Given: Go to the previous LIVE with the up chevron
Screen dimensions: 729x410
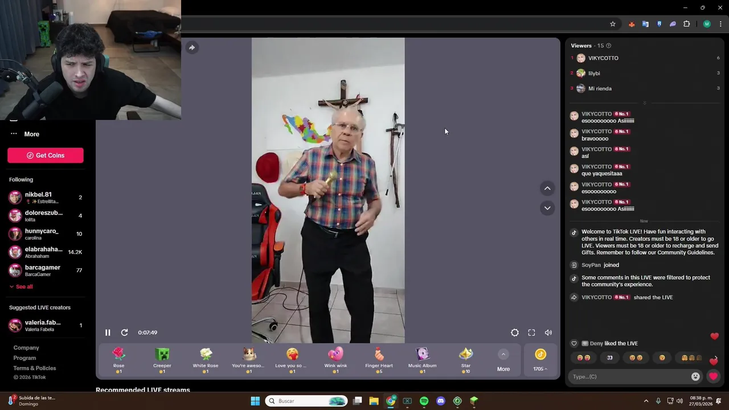Looking at the screenshot, I should tap(547, 188).
